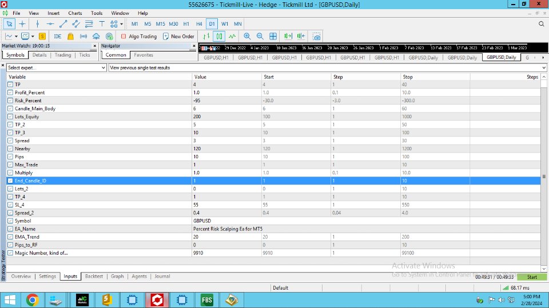Select the text label tool
549x308 pixels.
[x=102, y=24]
